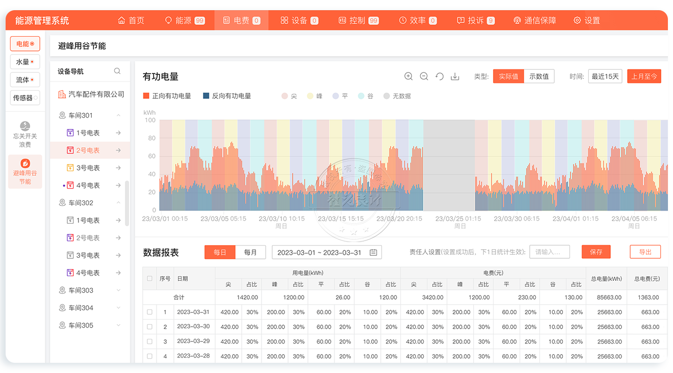Screen dimensions: 673x373
Task: Toggle the 谷 legend swatch
Action: (361, 96)
